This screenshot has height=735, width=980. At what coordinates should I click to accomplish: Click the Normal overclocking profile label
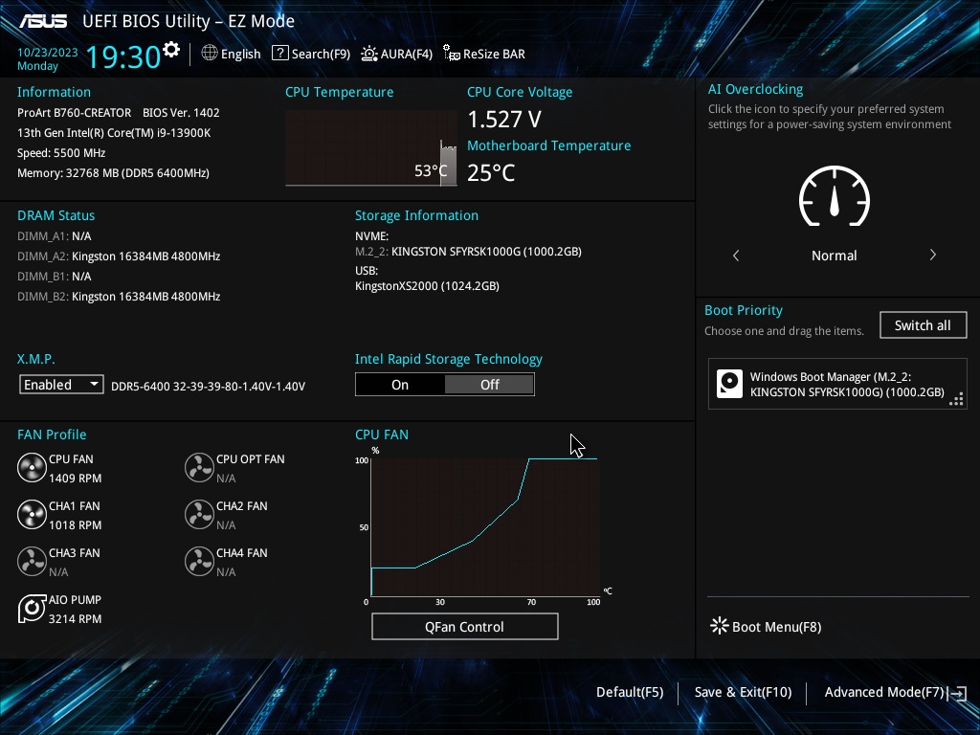835,255
